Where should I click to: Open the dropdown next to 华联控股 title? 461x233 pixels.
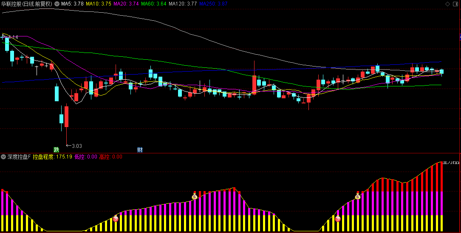pyautogui.click(x=57, y=4)
